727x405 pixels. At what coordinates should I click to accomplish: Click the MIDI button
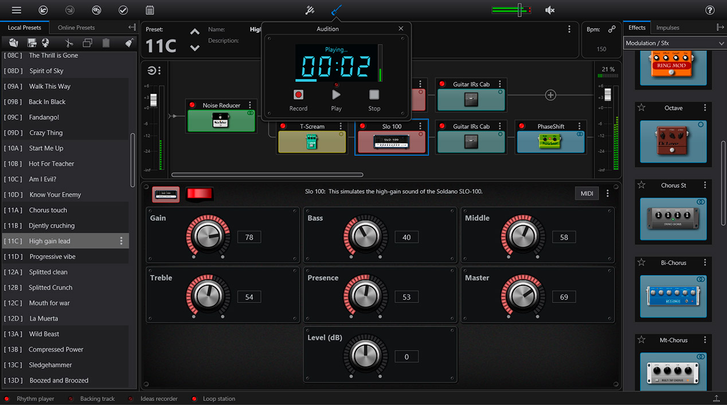[587, 194]
